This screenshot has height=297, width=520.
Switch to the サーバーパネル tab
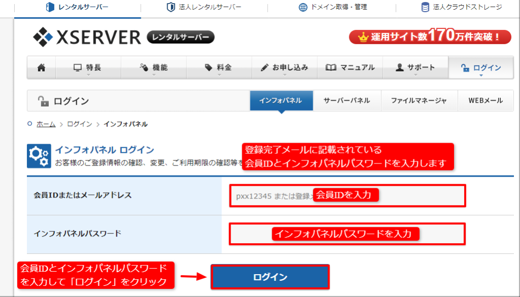click(347, 101)
